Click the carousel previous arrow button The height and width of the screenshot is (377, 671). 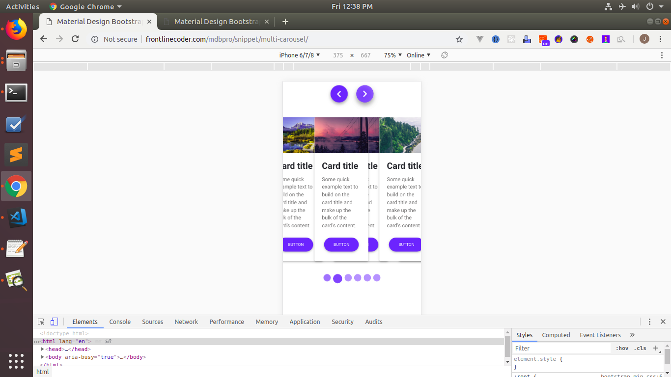[339, 94]
